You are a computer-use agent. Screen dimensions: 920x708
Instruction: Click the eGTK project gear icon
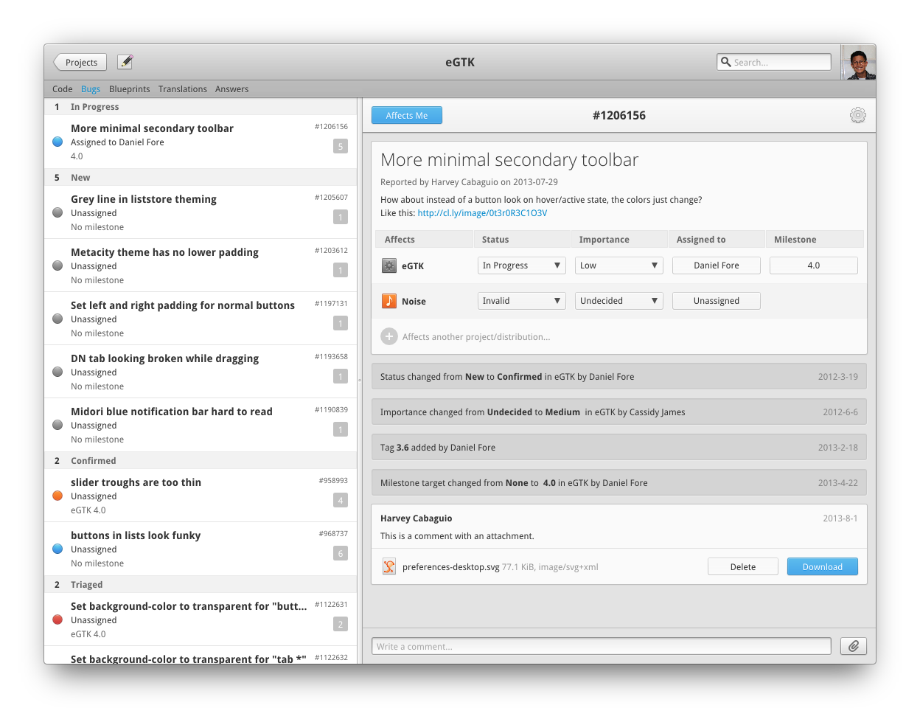point(389,265)
